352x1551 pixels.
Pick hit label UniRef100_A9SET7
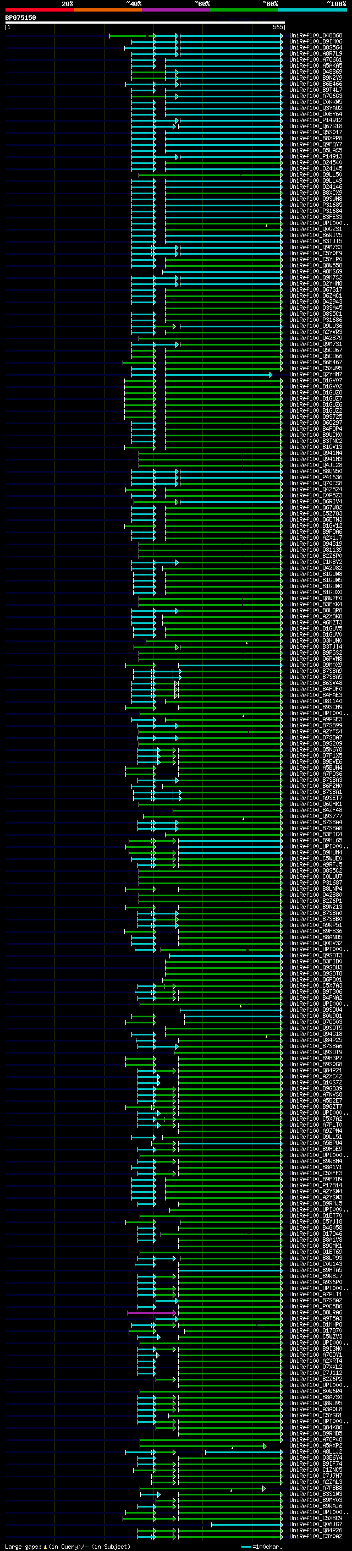point(316,798)
